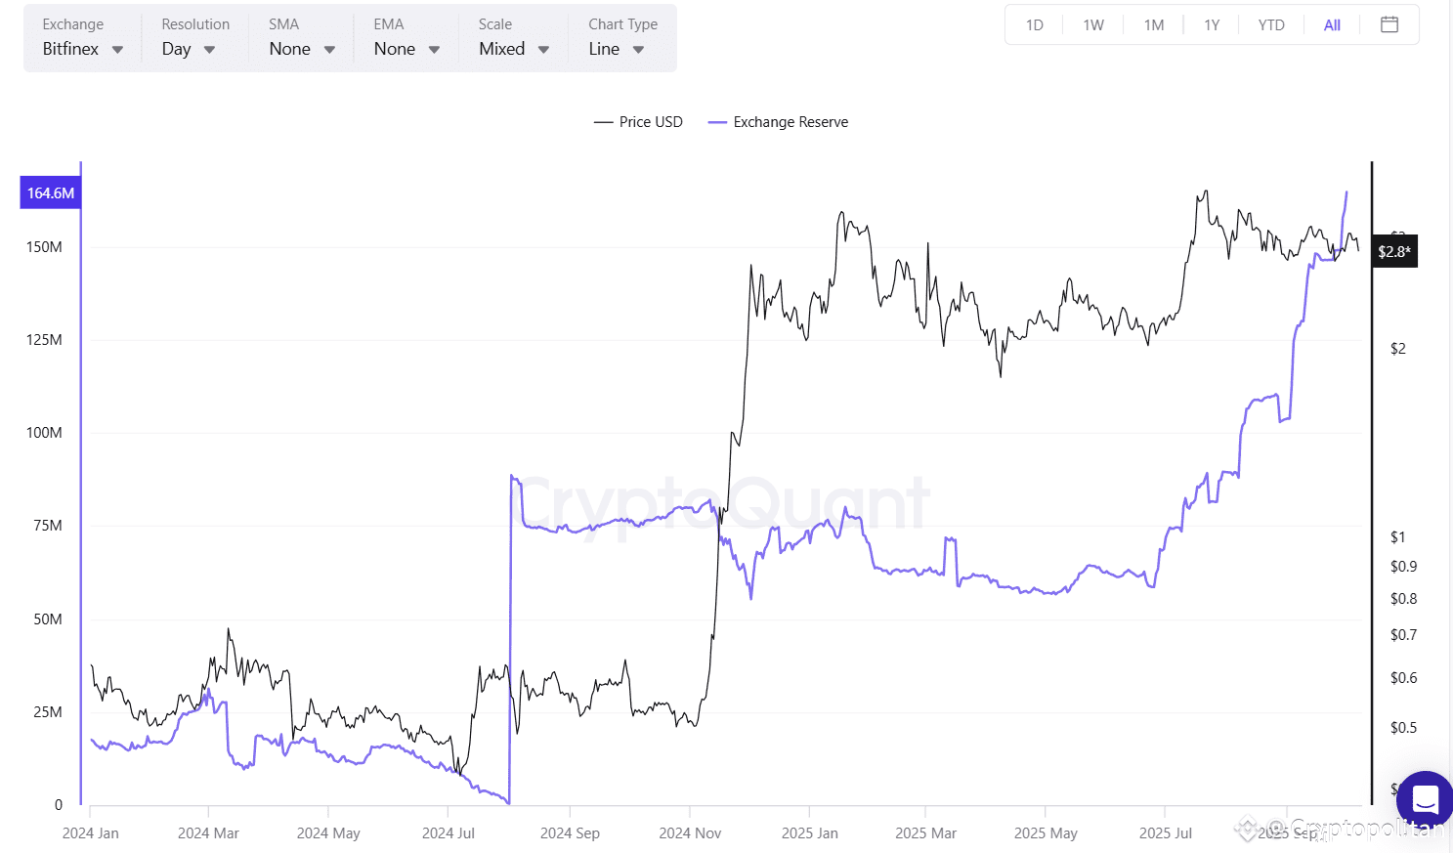Toggle Price USD series in legend
The image size is (1453, 853).
(x=651, y=122)
